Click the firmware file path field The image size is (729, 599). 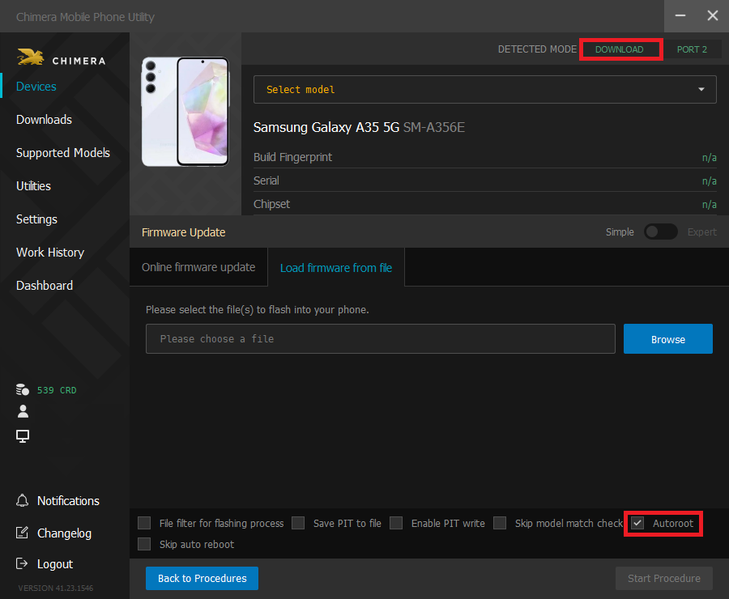point(380,339)
